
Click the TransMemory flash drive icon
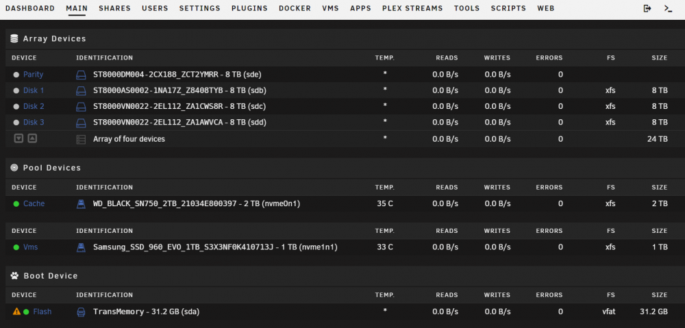[x=81, y=312]
